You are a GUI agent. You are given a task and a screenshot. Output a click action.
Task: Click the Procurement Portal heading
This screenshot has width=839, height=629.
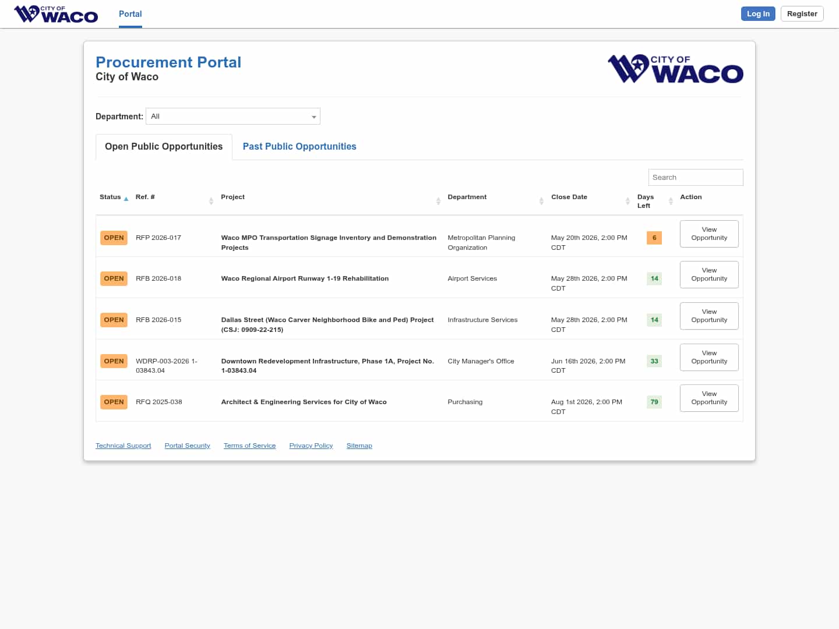pyautogui.click(x=168, y=62)
